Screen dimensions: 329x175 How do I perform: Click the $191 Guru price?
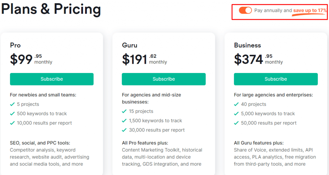(135, 59)
